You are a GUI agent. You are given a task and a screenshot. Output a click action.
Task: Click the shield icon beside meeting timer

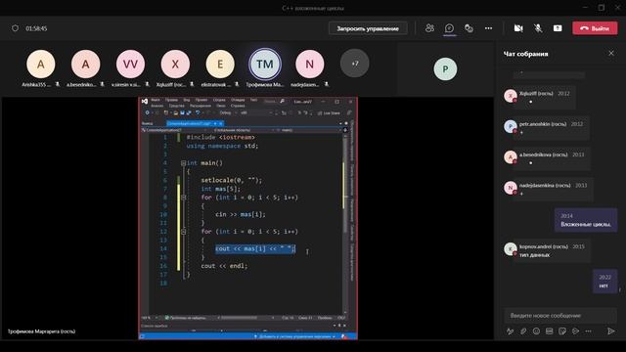(x=16, y=28)
